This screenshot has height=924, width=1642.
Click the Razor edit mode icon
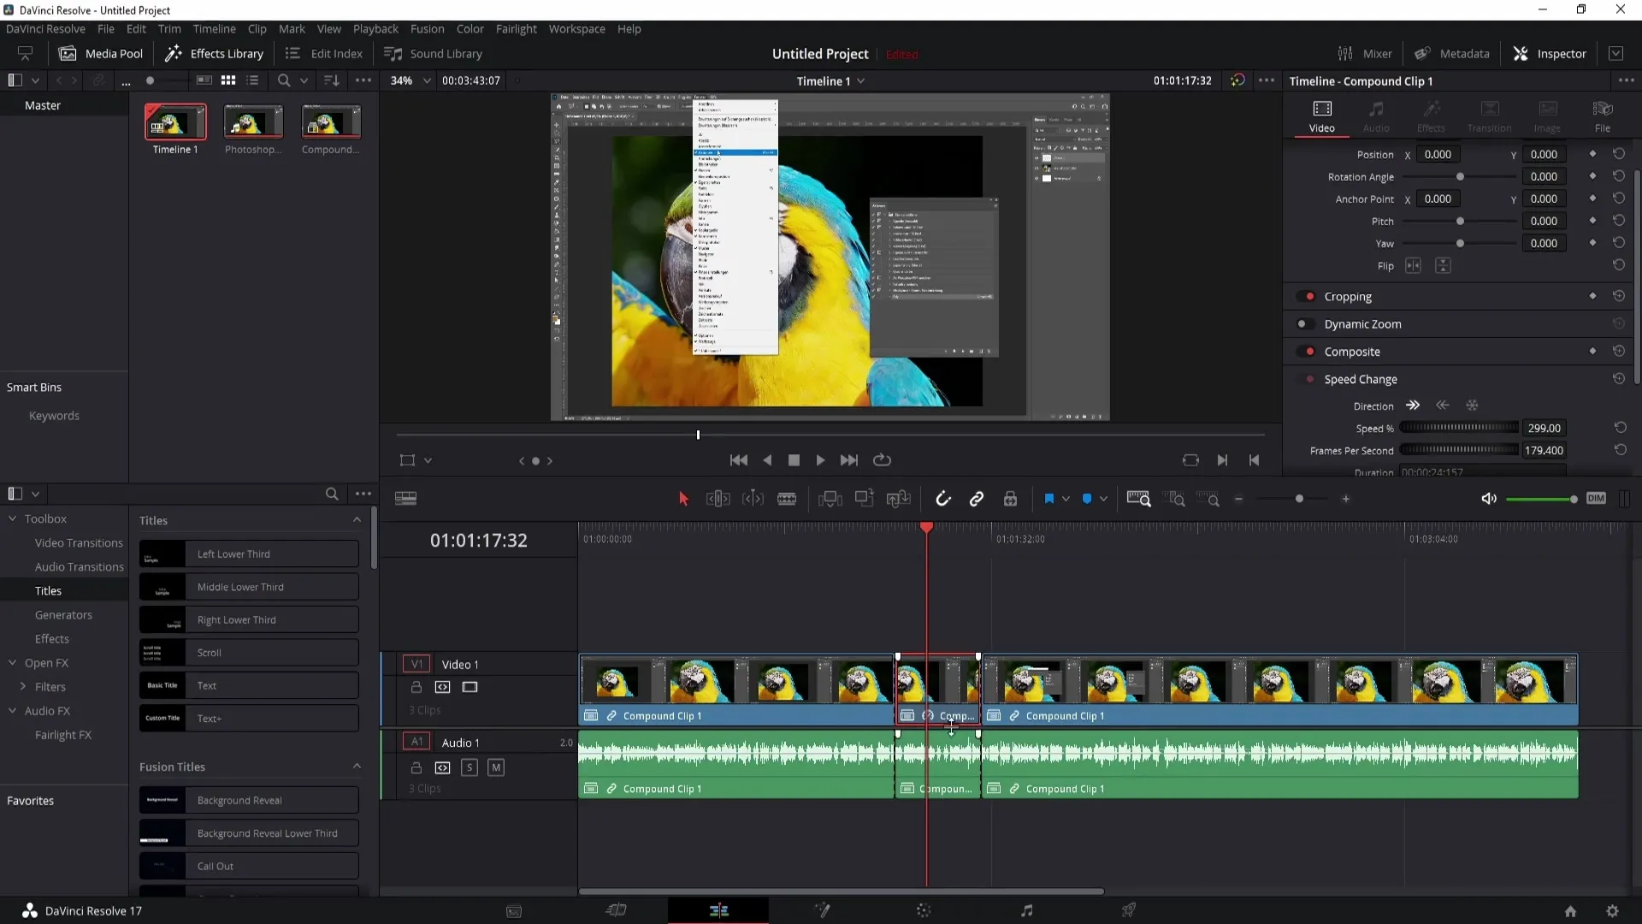coord(789,499)
